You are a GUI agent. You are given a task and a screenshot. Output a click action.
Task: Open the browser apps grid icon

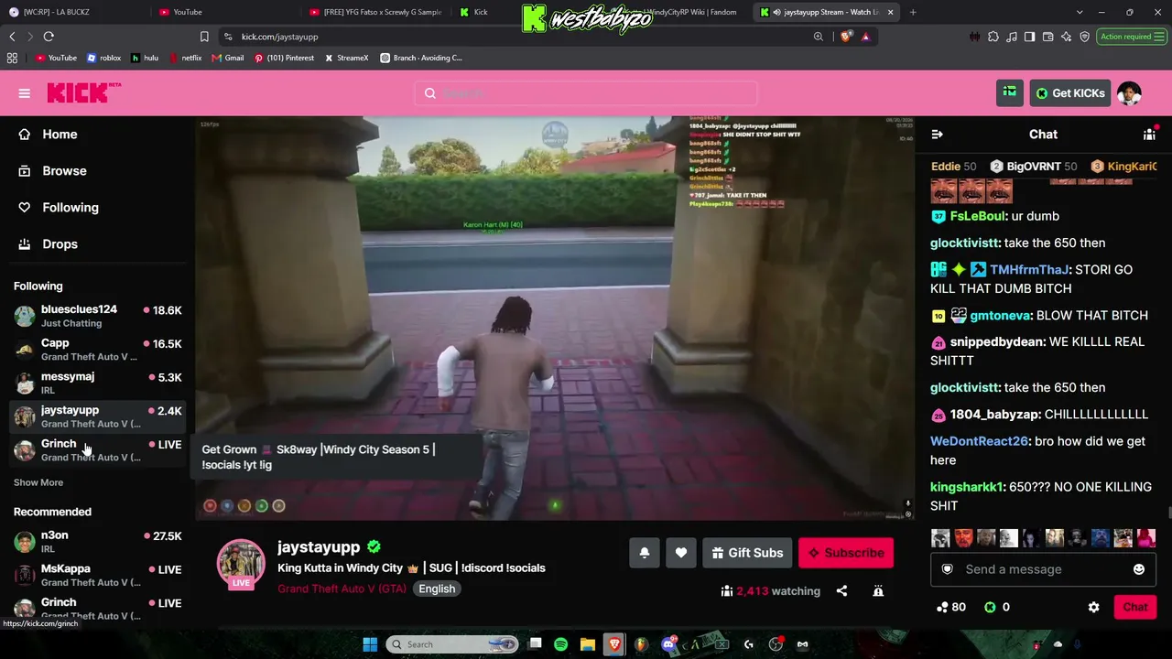12,58
